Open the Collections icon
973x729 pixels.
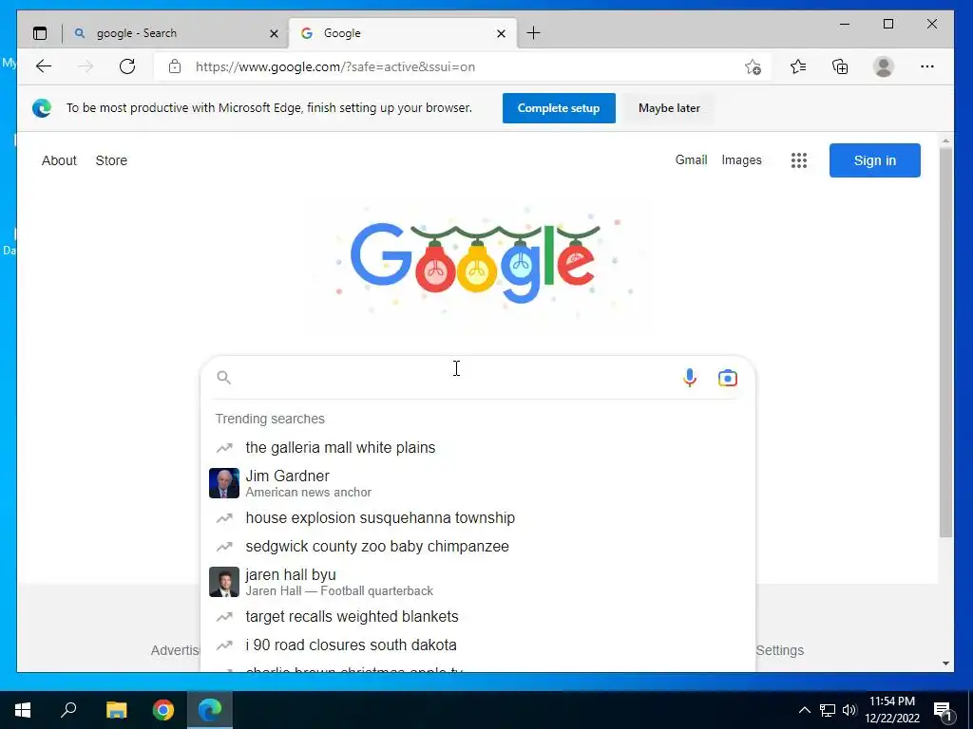tap(840, 66)
